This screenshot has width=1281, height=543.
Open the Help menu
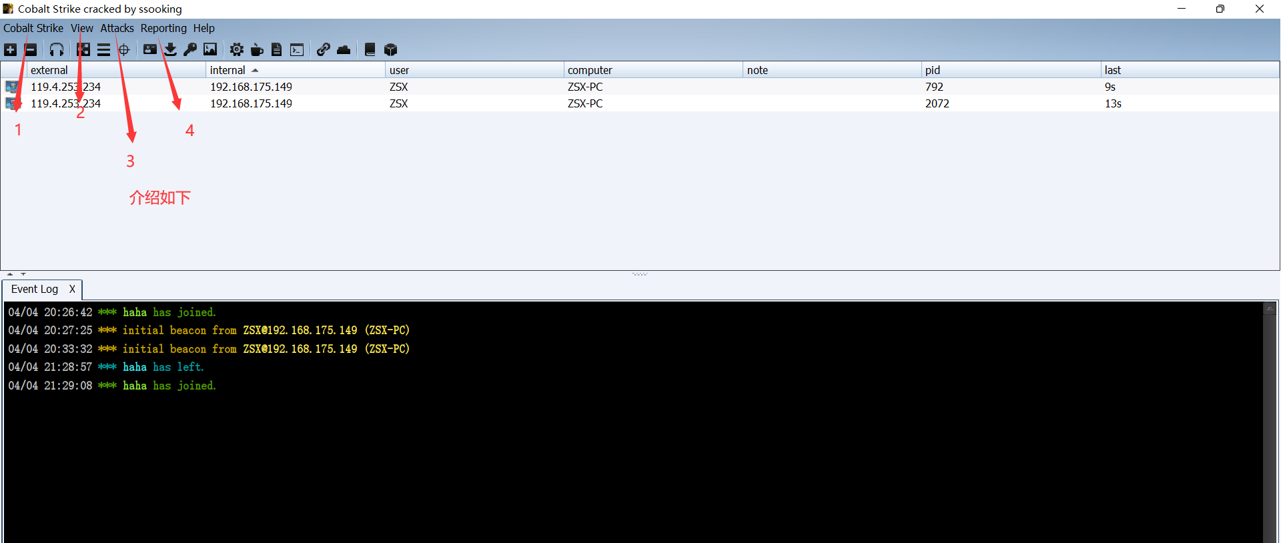[x=204, y=28]
